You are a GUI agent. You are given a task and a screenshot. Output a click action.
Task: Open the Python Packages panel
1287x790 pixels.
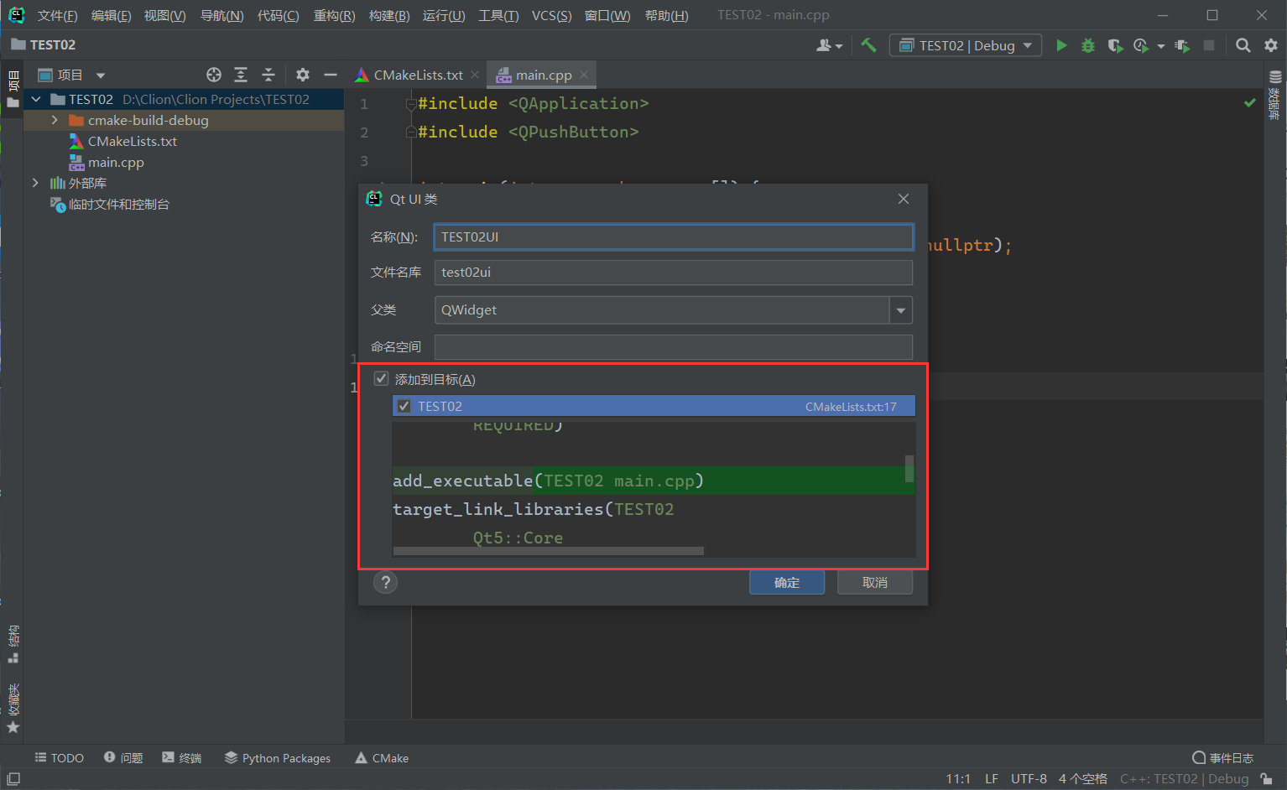[278, 757]
